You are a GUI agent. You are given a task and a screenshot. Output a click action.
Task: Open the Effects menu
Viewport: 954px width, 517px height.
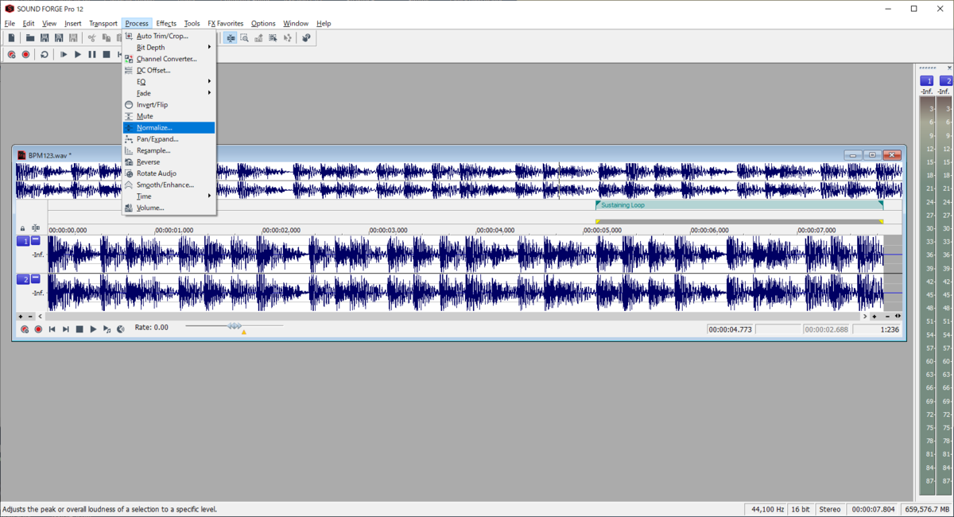coord(166,24)
